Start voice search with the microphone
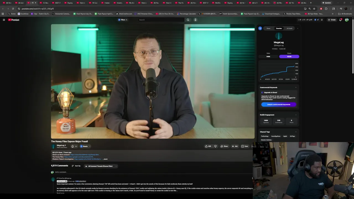This screenshot has width=354, height=199. pyautogui.click(x=195, y=20)
